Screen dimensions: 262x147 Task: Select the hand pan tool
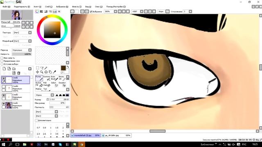(50, 72)
